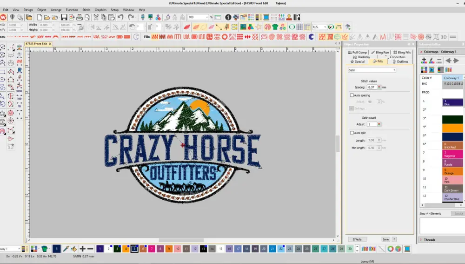Switch to the Pull Comp tab
Screen dimensions: 465x264
click(357, 52)
